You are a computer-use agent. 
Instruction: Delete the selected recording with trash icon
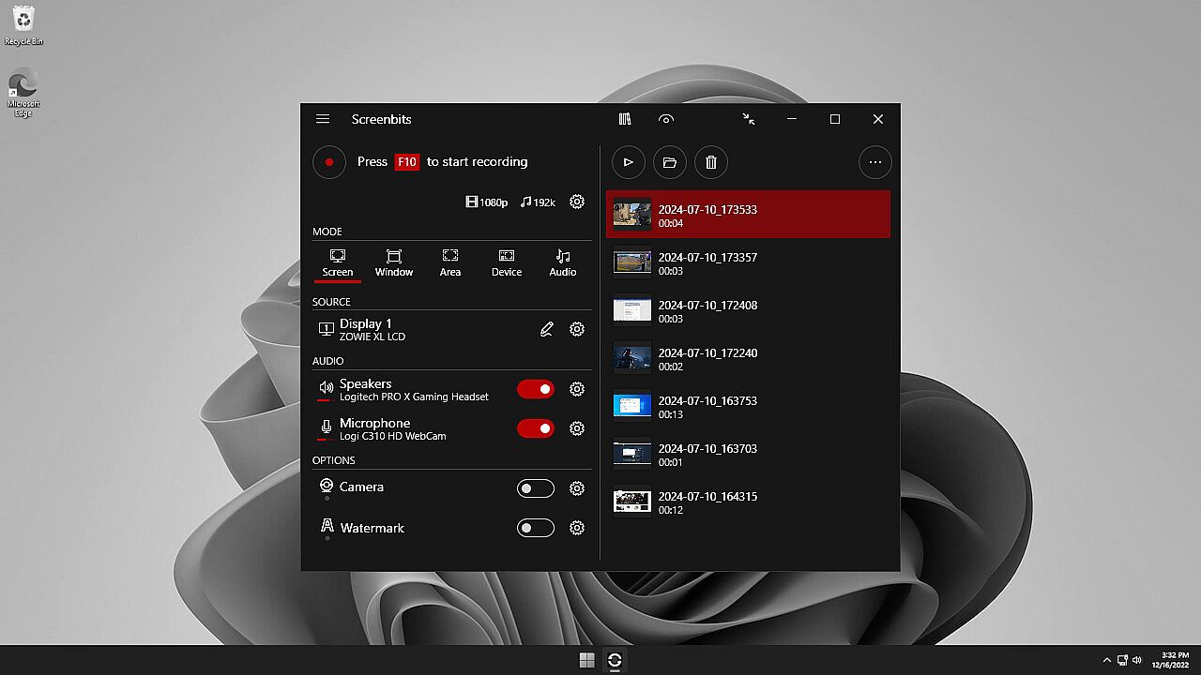point(711,162)
